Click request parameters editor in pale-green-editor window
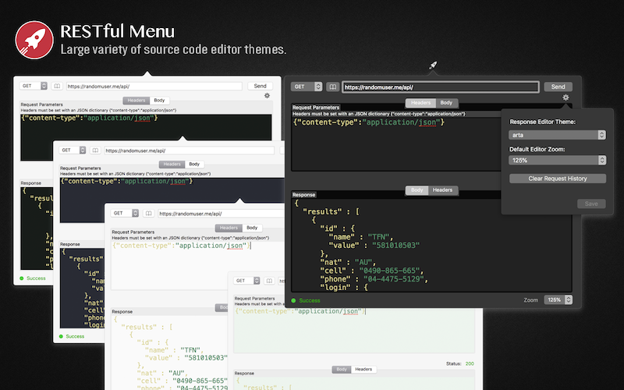 (354, 330)
